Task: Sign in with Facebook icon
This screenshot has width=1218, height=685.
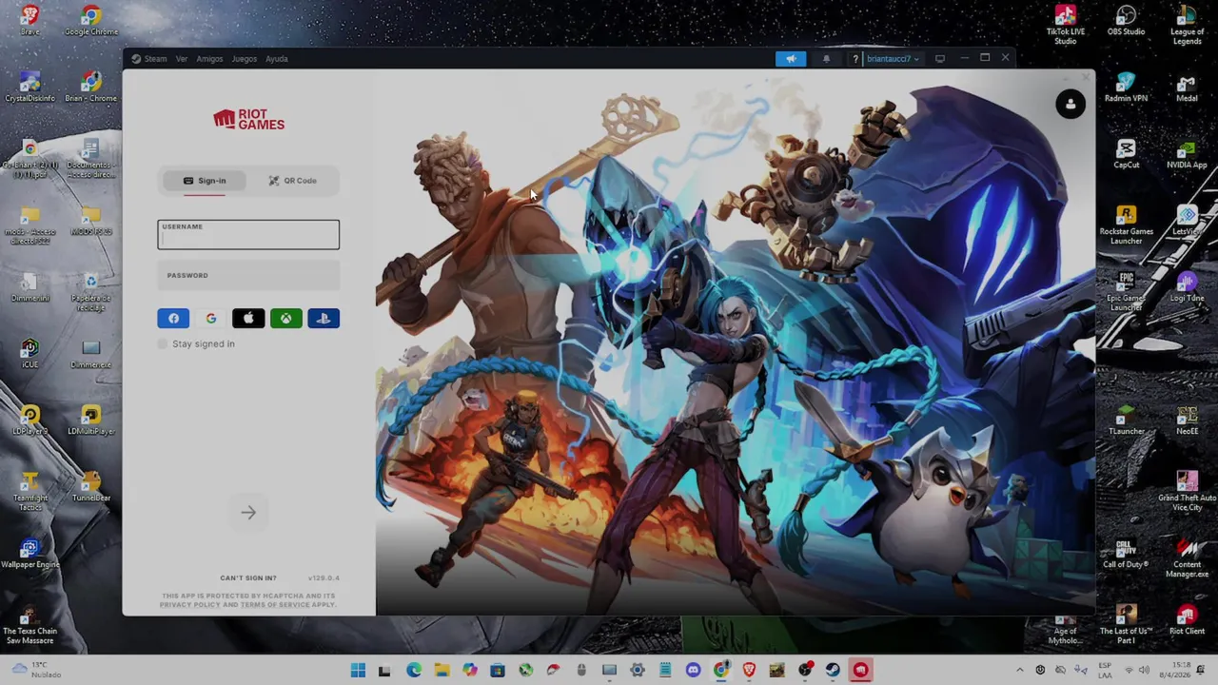Action: tap(173, 319)
